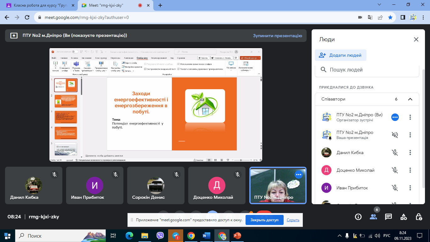Image resolution: width=430 pixels, height=242 pixels.
Task: Mute Доценко Миколай in people list
Action: [x=395, y=170]
